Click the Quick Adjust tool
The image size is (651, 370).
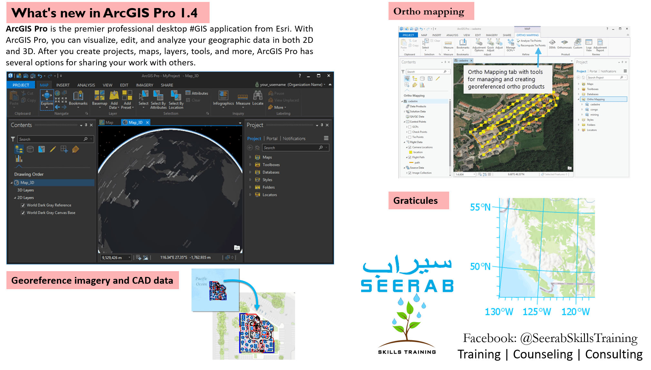coord(490,45)
